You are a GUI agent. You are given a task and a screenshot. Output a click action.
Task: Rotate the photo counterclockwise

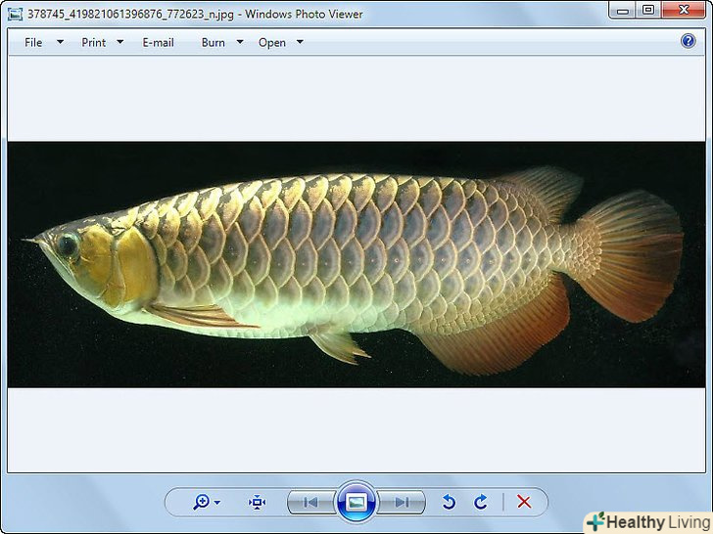click(449, 502)
